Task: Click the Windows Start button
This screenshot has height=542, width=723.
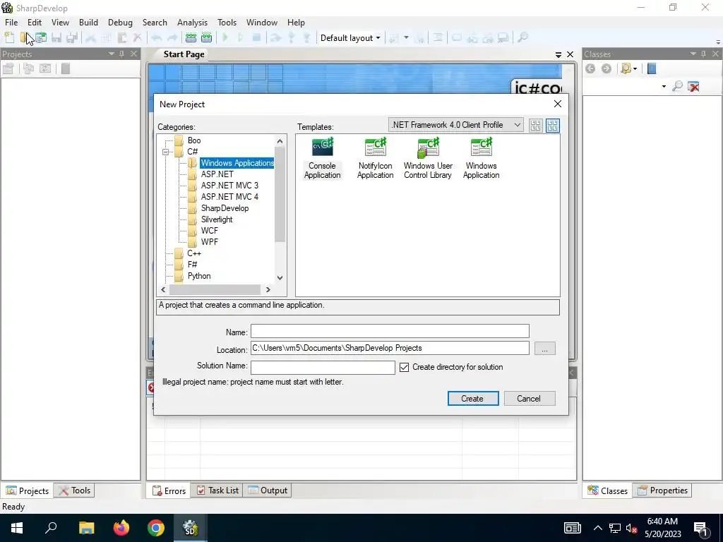Action: [x=17, y=528]
